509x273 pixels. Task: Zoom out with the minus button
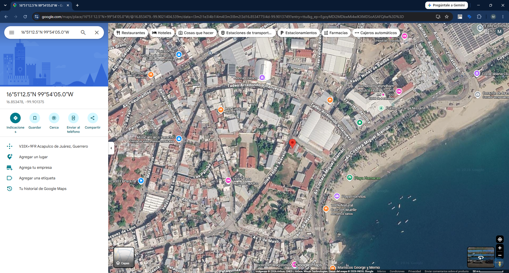coord(500,255)
